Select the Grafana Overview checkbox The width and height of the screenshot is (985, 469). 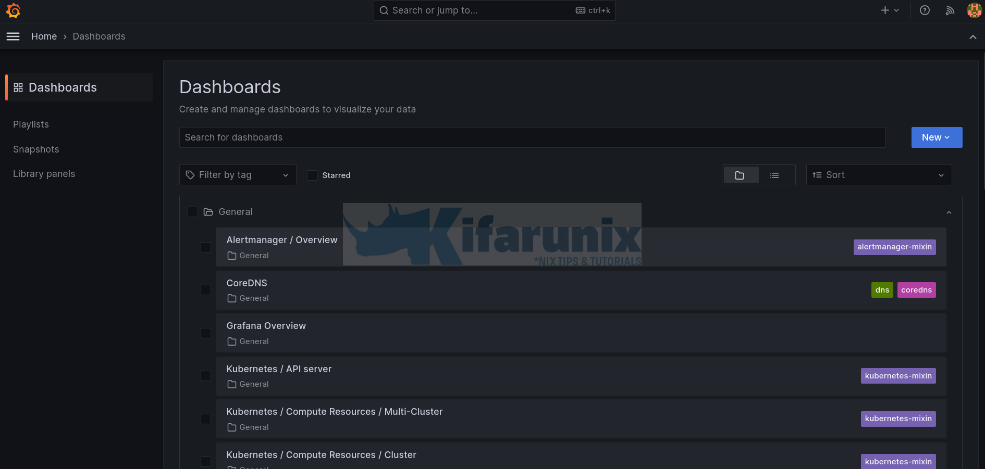coord(206,333)
